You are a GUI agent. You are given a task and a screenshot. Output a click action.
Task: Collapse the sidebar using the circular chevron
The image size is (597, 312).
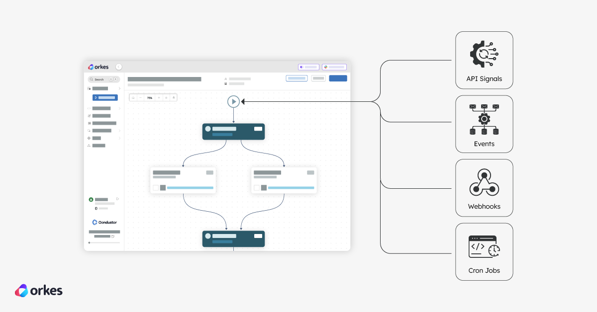tap(118, 67)
